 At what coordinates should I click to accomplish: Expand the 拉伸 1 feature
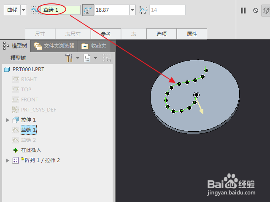pyautogui.click(x=8, y=120)
